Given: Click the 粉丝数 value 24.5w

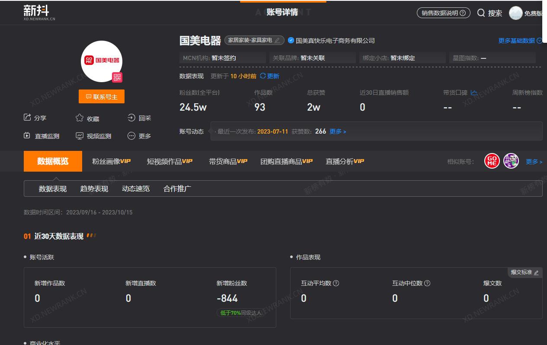Looking at the screenshot, I should (193, 107).
